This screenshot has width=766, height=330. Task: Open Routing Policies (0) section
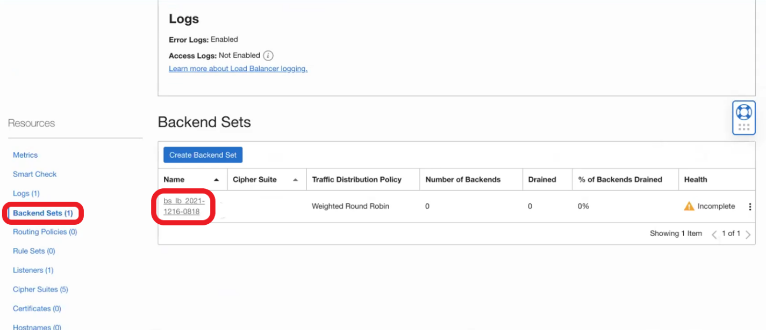[45, 232]
